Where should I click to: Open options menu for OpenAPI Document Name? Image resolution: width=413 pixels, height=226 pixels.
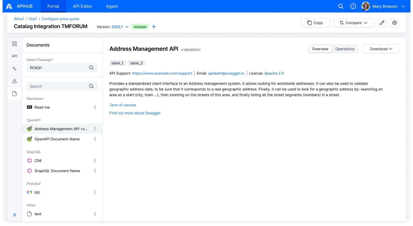click(95, 139)
